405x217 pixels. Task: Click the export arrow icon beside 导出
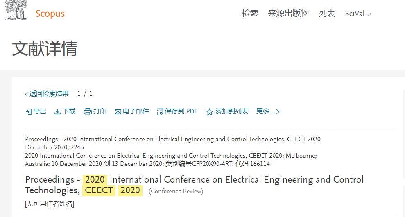point(28,112)
